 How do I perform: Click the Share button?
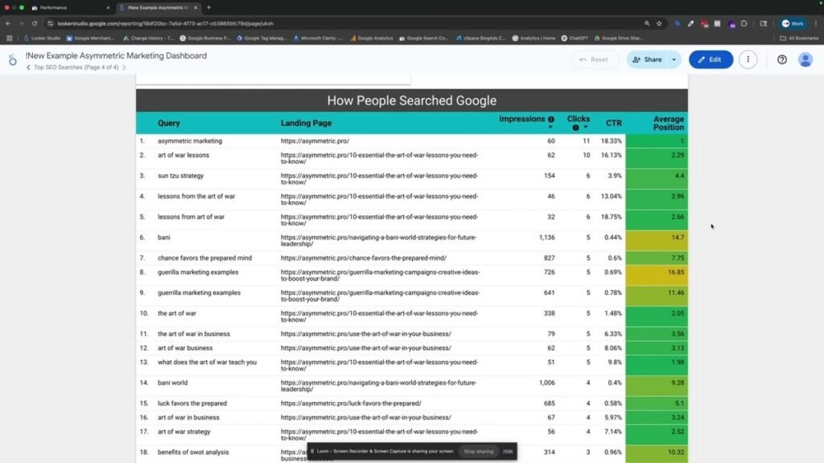647,59
